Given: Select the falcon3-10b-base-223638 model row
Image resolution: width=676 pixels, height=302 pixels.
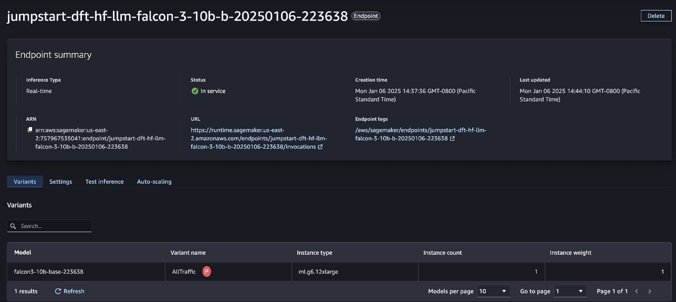Looking at the screenshot, I should tap(49, 272).
